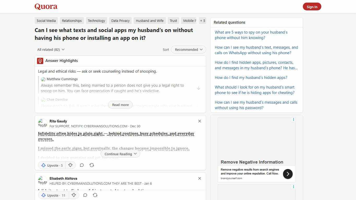Click the arrow on the Remove Negative Information ad

tap(288, 174)
